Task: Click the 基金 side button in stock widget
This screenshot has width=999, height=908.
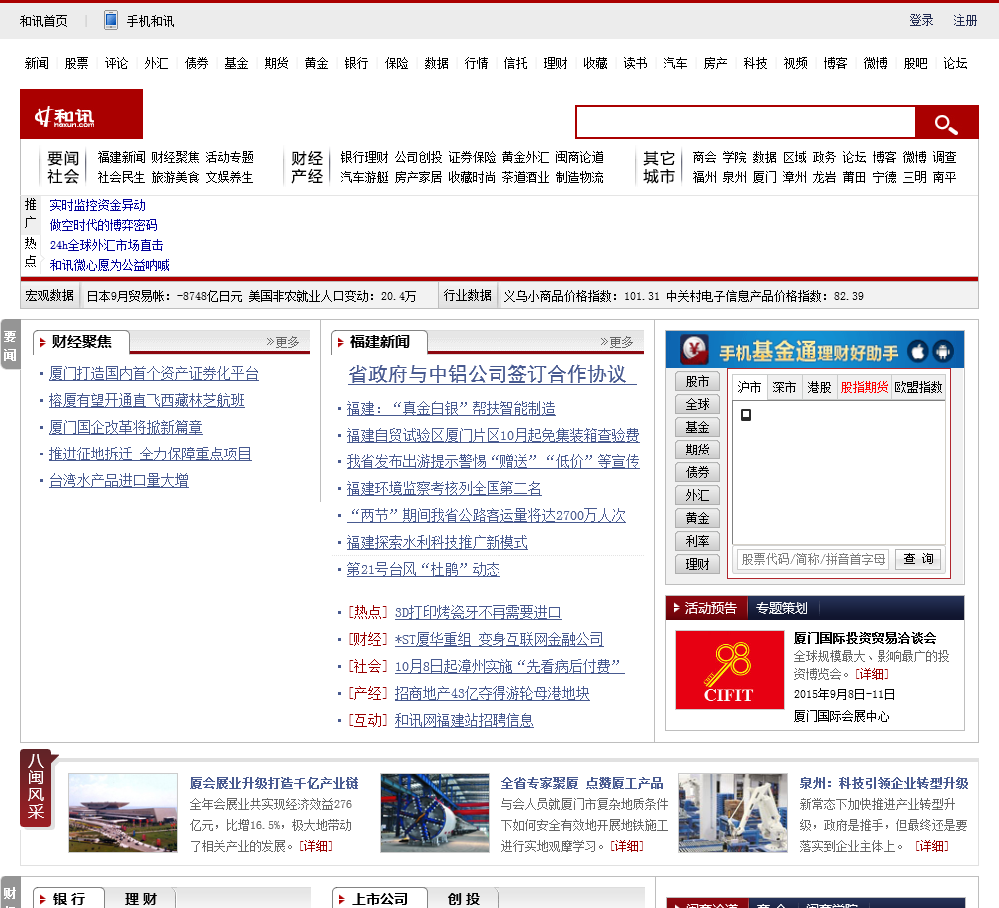Action: coord(697,427)
